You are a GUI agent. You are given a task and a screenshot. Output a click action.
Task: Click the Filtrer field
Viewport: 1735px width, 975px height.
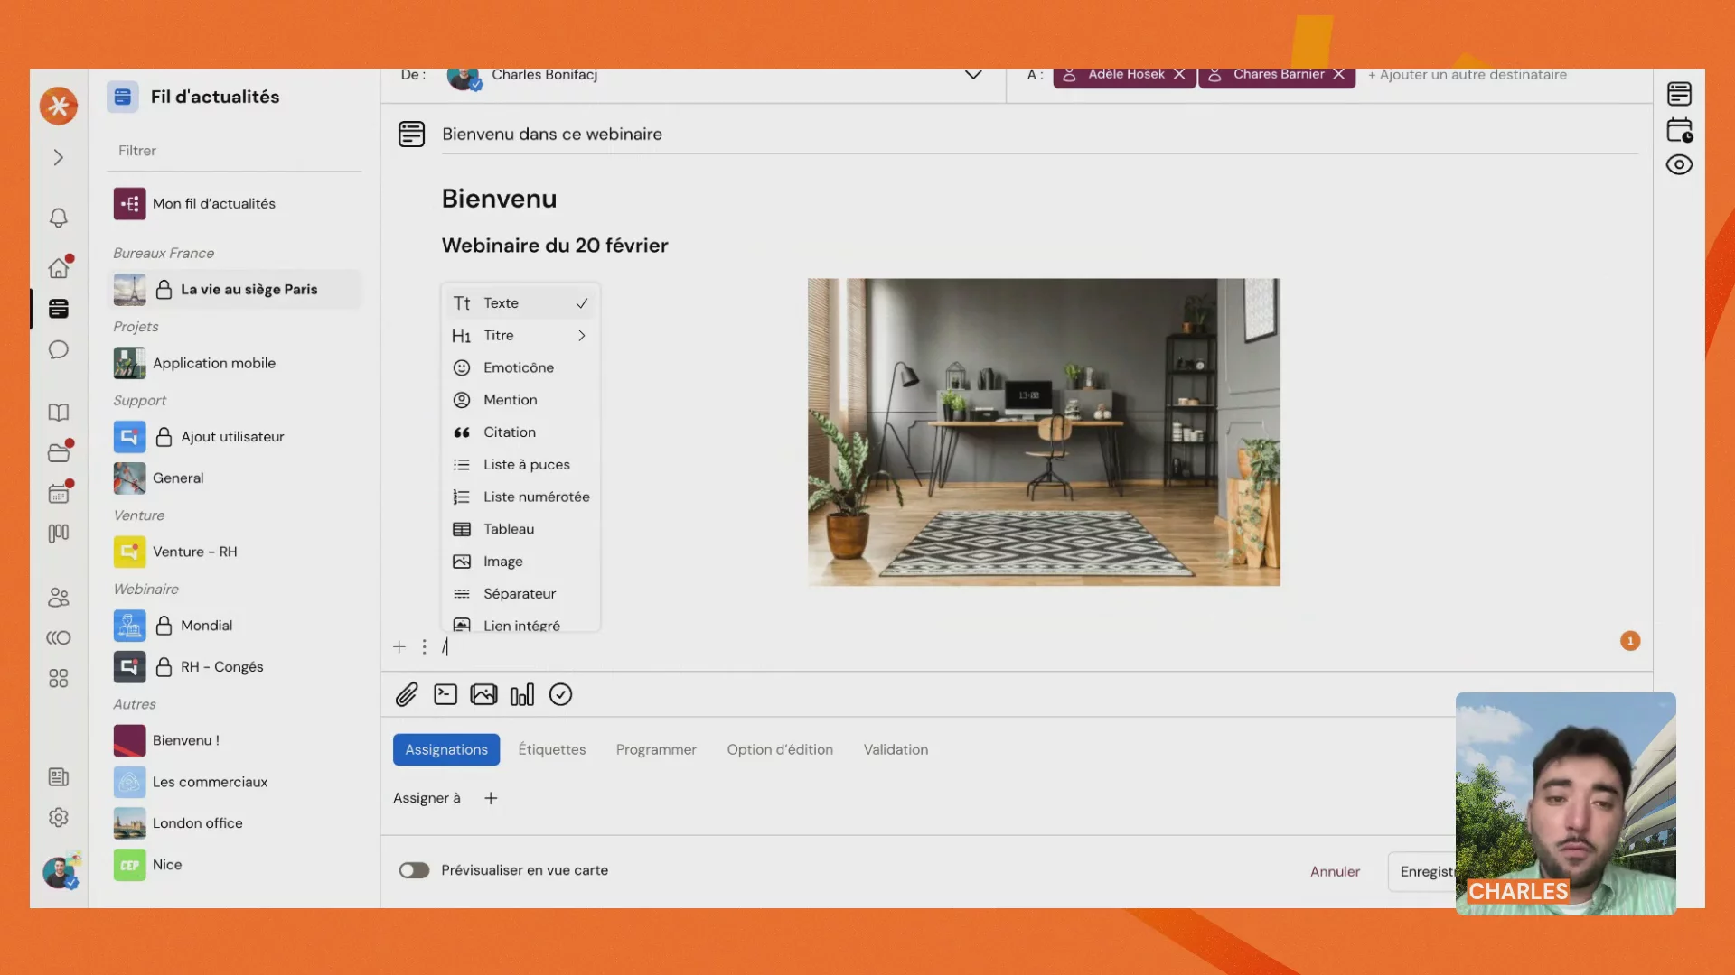234,151
